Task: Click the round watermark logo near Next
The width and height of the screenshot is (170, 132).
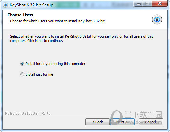Action: click(x=117, y=117)
